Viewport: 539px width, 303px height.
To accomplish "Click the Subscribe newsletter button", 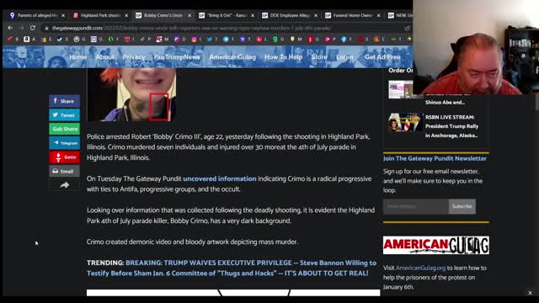I will point(462,206).
